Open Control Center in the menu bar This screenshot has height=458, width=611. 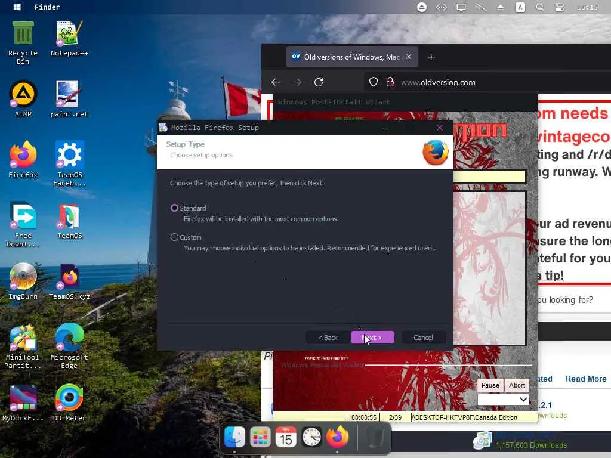[560, 7]
